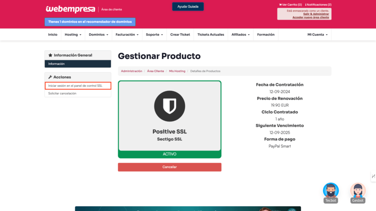Open Crear Ticket menu item
The image size is (376, 211).
click(180, 34)
